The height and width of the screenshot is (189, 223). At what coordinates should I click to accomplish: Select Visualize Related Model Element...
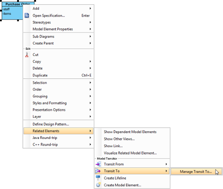pyautogui.click(x=132, y=153)
